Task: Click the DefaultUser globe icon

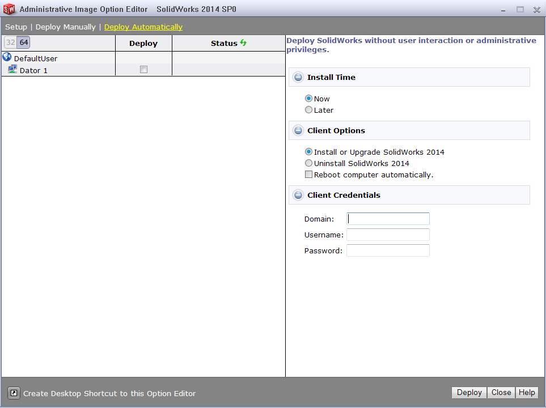Action: click(x=7, y=57)
